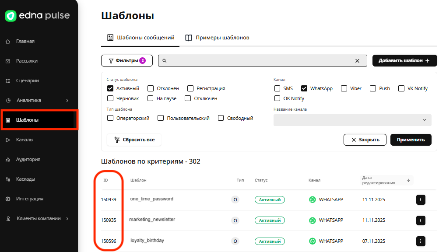Click type badge O for one_time_password
Screen dimensions: 446x252
(x=235, y=199)
